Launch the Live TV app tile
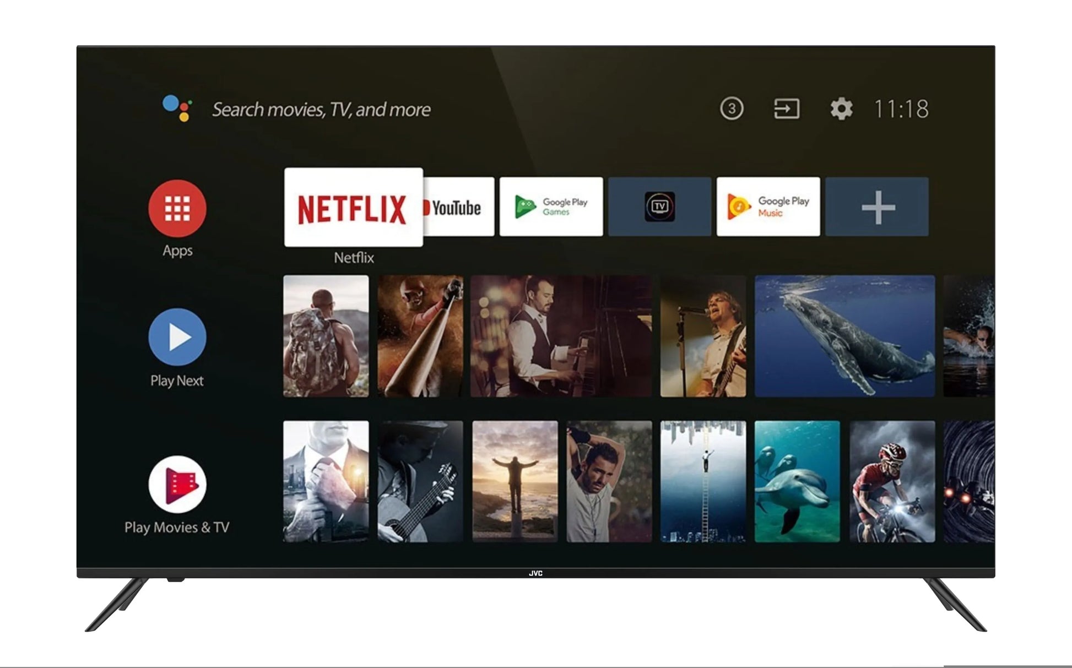This screenshot has width=1072, height=668. [659, 207]
